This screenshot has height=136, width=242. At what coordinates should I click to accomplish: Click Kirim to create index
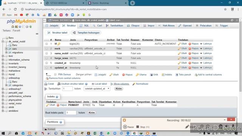pos(92,113)
